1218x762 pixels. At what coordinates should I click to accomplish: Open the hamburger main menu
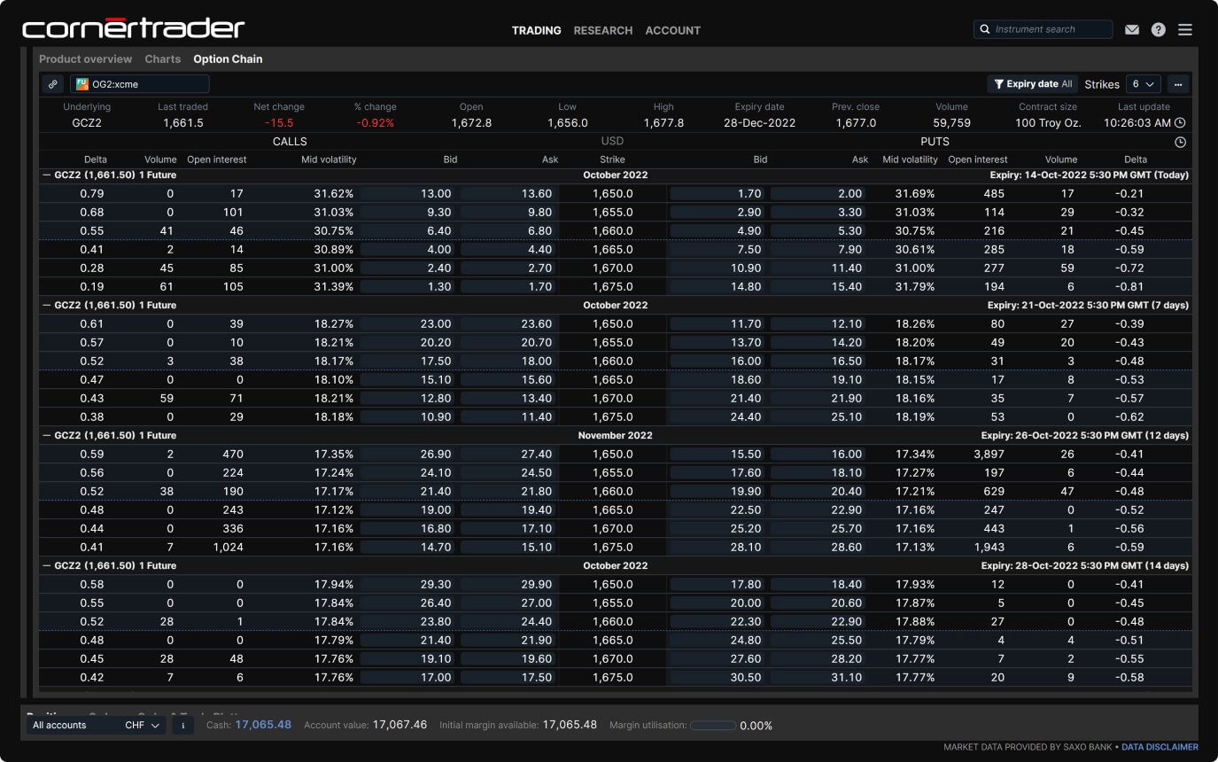click(1185, 30)
